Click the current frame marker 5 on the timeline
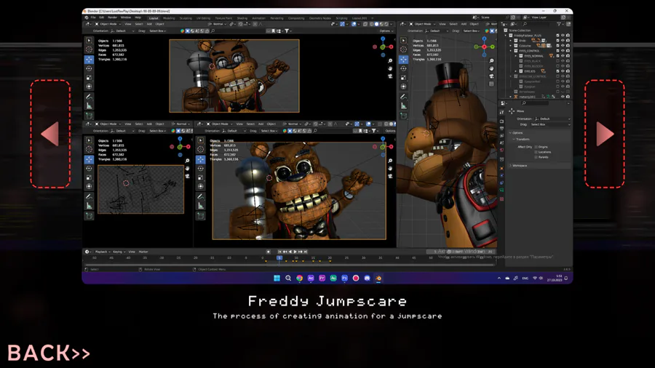The width and height of the screenshot is (655, 368). point(279,258)
